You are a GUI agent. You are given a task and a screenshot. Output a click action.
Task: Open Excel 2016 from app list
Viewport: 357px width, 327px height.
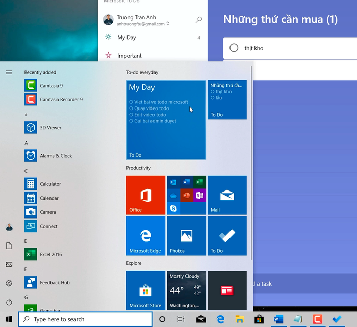click(54, 254)
